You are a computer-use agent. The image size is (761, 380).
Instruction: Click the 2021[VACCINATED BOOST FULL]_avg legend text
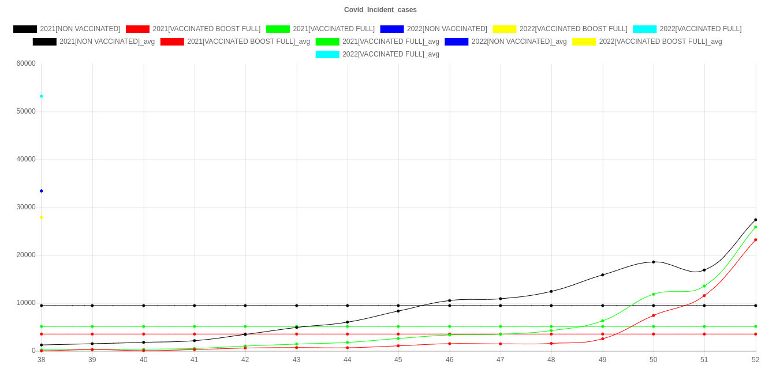(x=248, y=42)
